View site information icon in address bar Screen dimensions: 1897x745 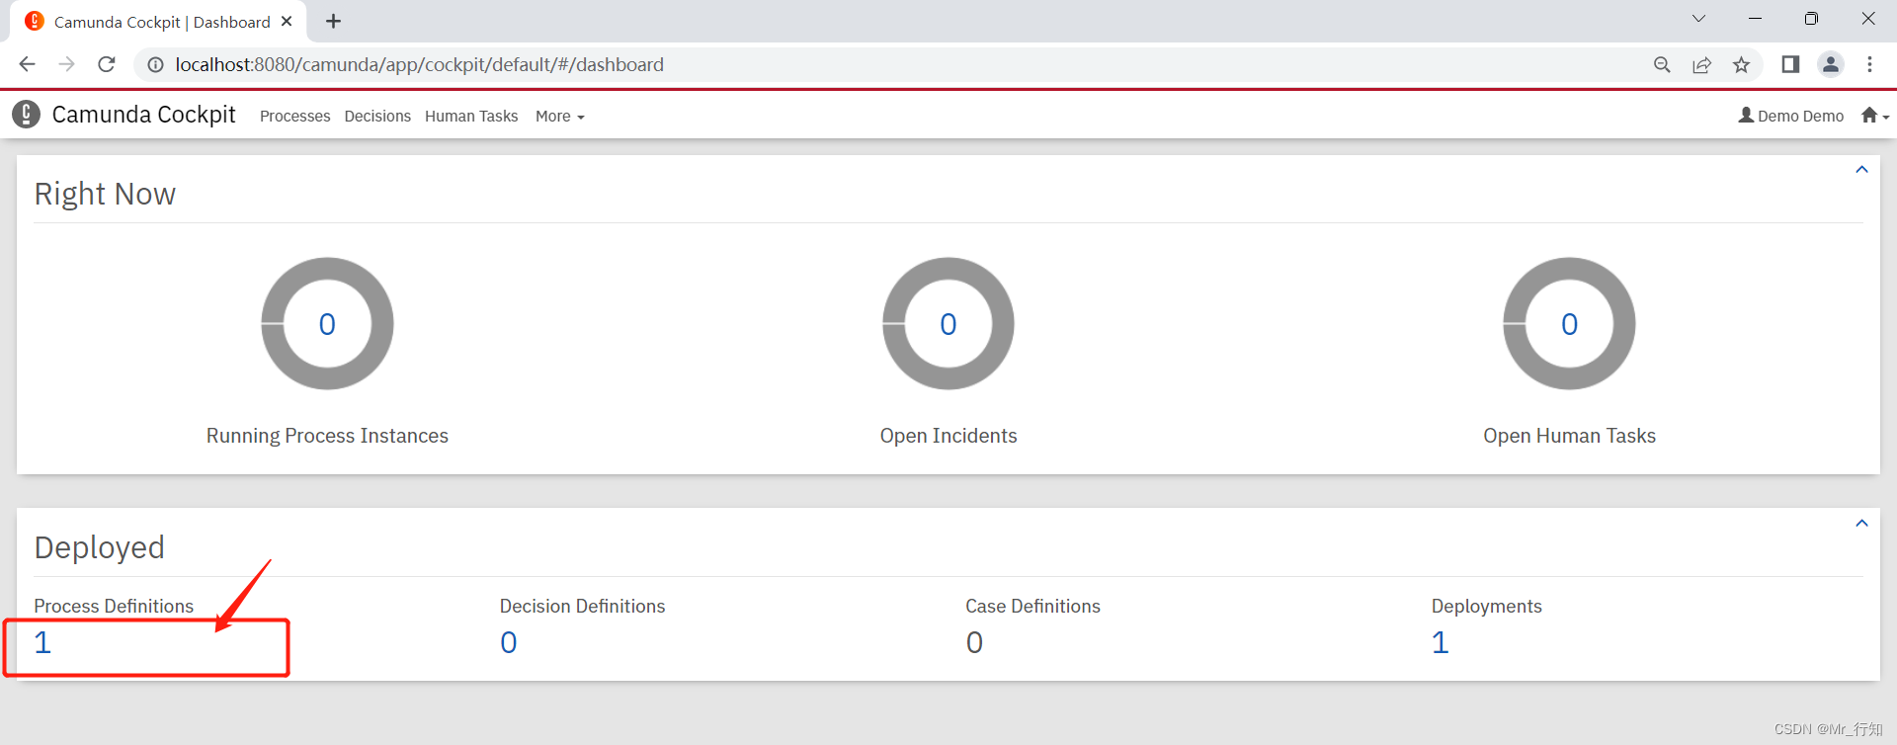tap(155, 64)
